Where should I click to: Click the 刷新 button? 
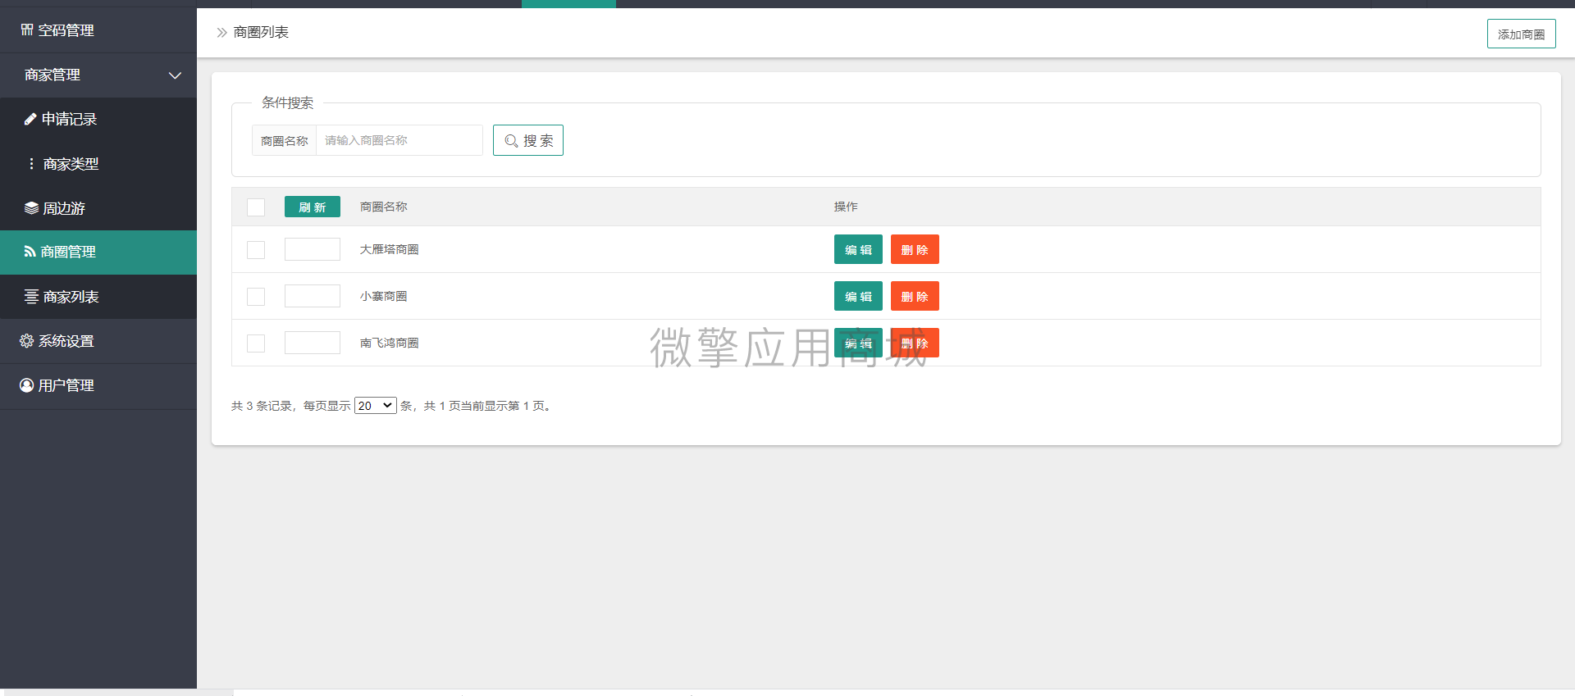(313, 207)
